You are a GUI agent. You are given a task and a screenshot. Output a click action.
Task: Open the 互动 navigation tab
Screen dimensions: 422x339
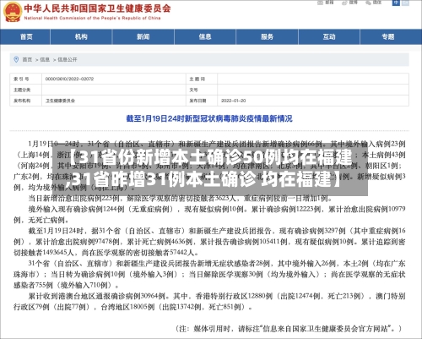pyautogui.click(x=329, y=36)
